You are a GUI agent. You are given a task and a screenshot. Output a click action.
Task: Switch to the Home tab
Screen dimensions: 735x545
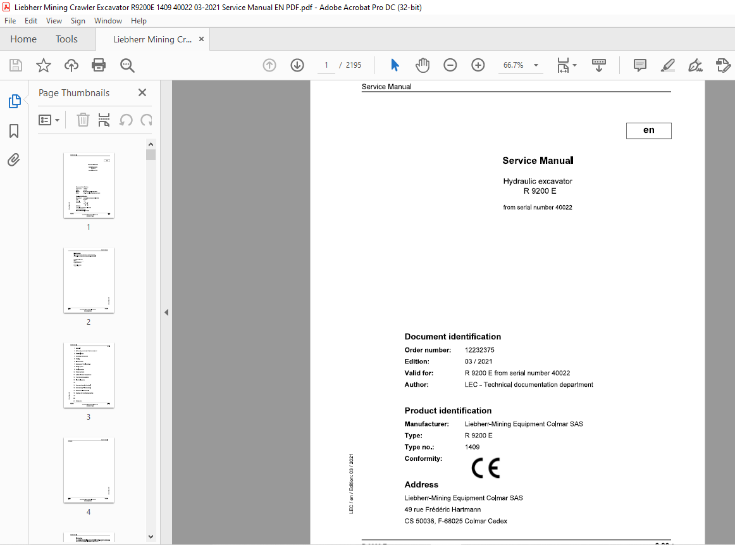click(23, 39)
